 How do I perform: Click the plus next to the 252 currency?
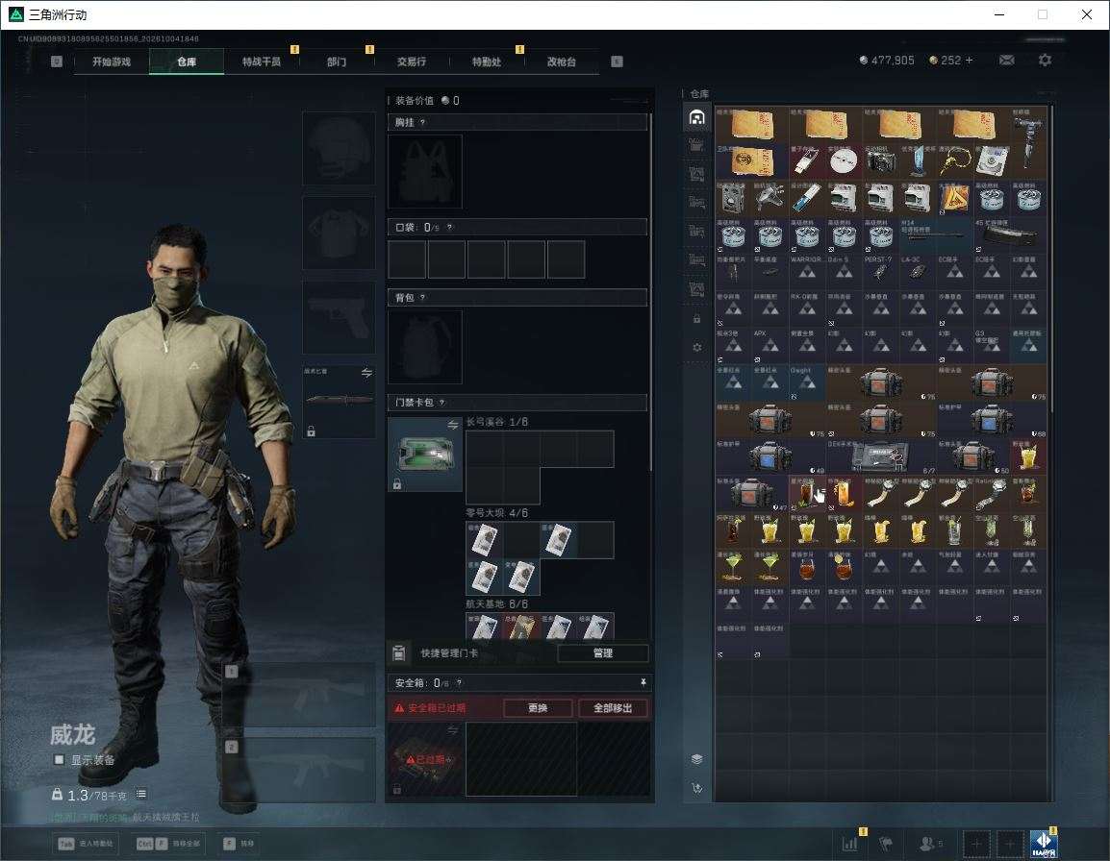click(x=969, y=61)
